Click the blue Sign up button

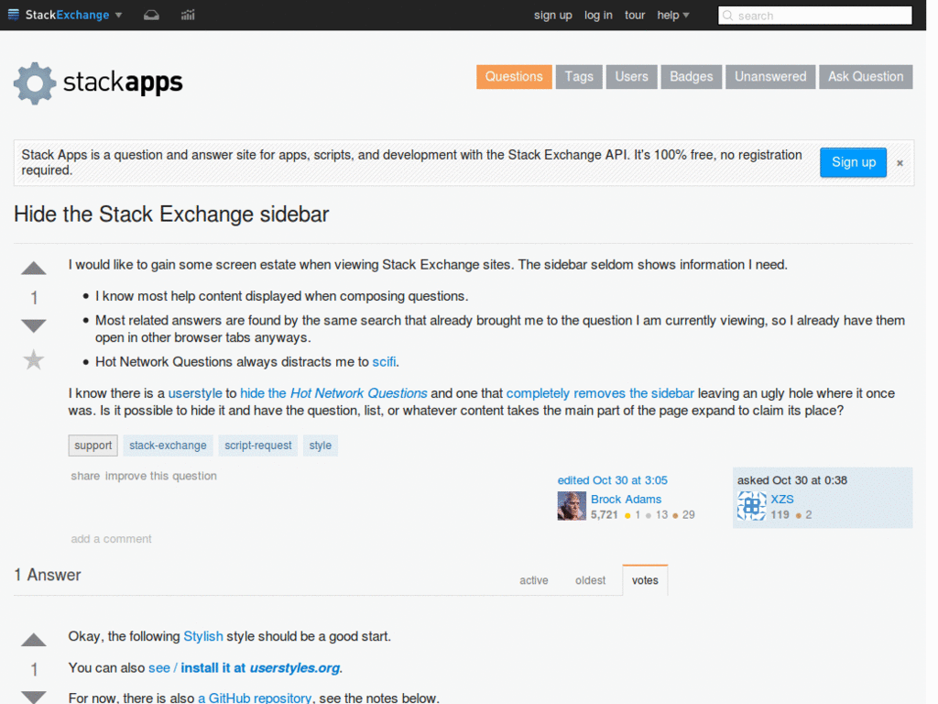click(853, 162)
